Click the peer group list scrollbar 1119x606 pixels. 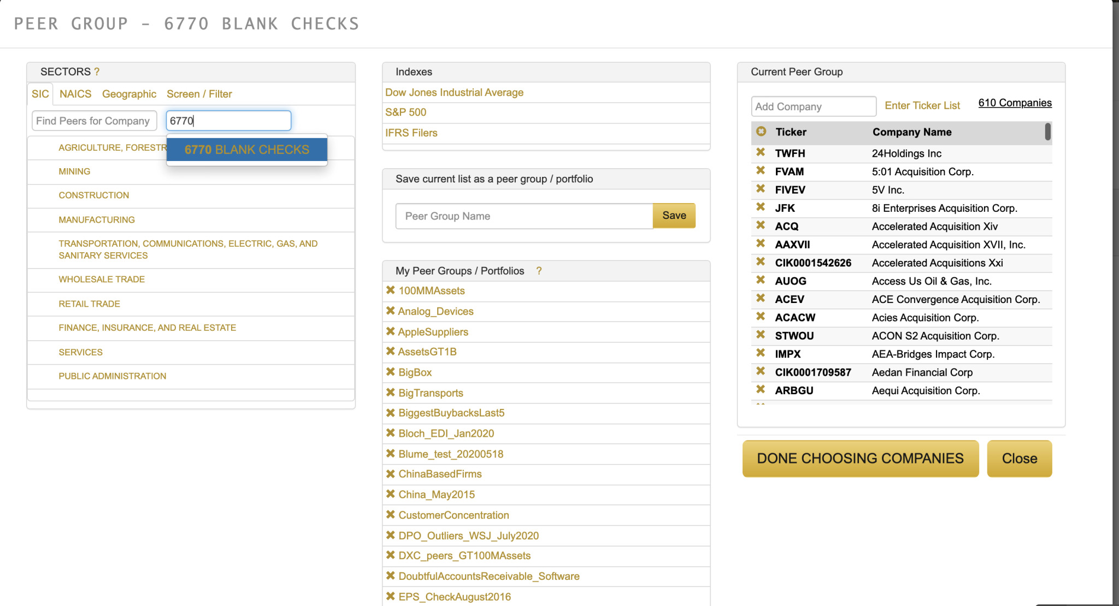[x=1047, y=132]
